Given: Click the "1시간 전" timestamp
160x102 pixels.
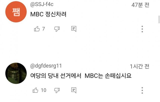Looking at the screenshot, I should pos(139,66).
